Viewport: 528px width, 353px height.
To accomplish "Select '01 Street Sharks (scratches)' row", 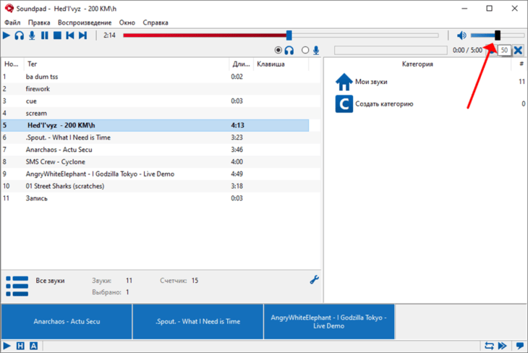I will tap(161, 186).
